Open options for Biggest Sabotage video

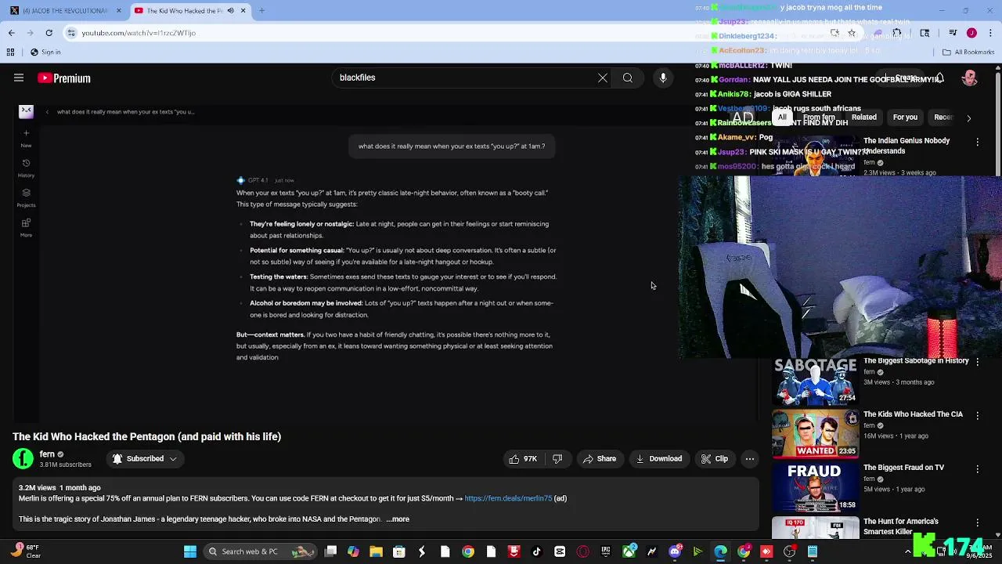[977, 362]
